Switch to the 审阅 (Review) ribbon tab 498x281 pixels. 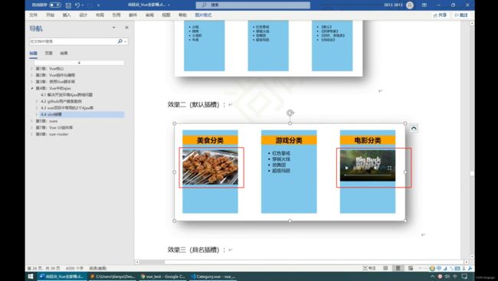coord(149,15)
